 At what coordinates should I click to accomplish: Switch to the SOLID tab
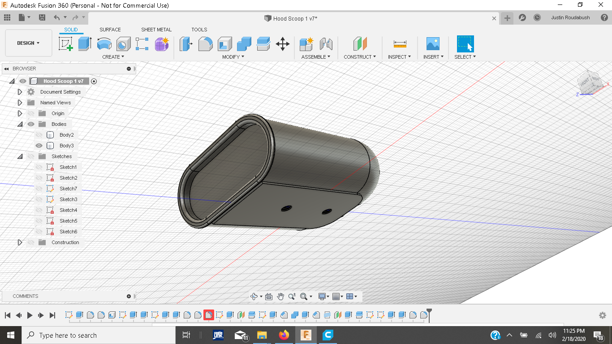click(71, 30)
